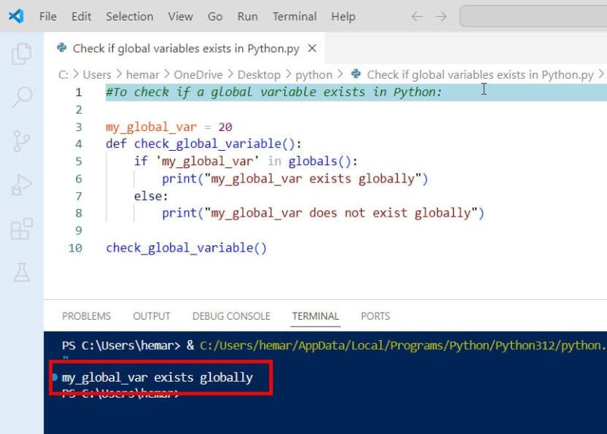This screenshot has height=434, width=607.
Task: Switch to the PORTS panel tab
Action: (375, 316)
